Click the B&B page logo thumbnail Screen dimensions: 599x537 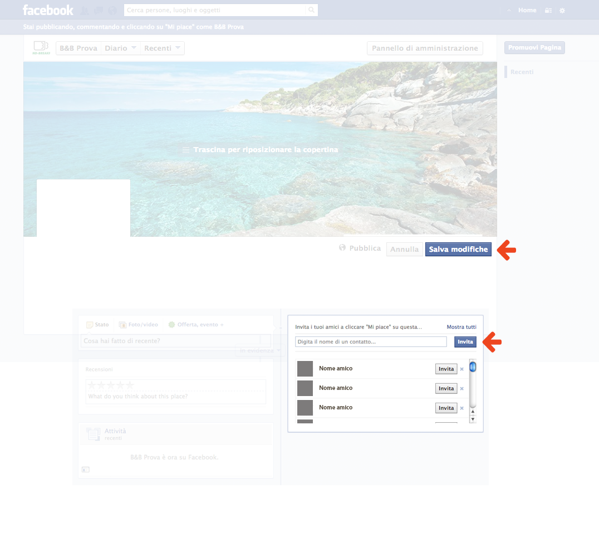click(42, 48)
